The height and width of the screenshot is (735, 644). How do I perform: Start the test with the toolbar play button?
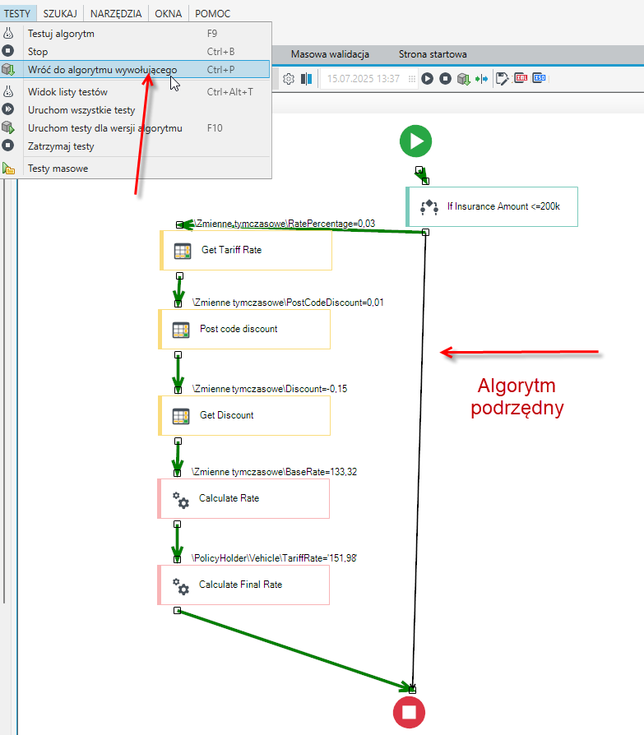coord(428,79)
